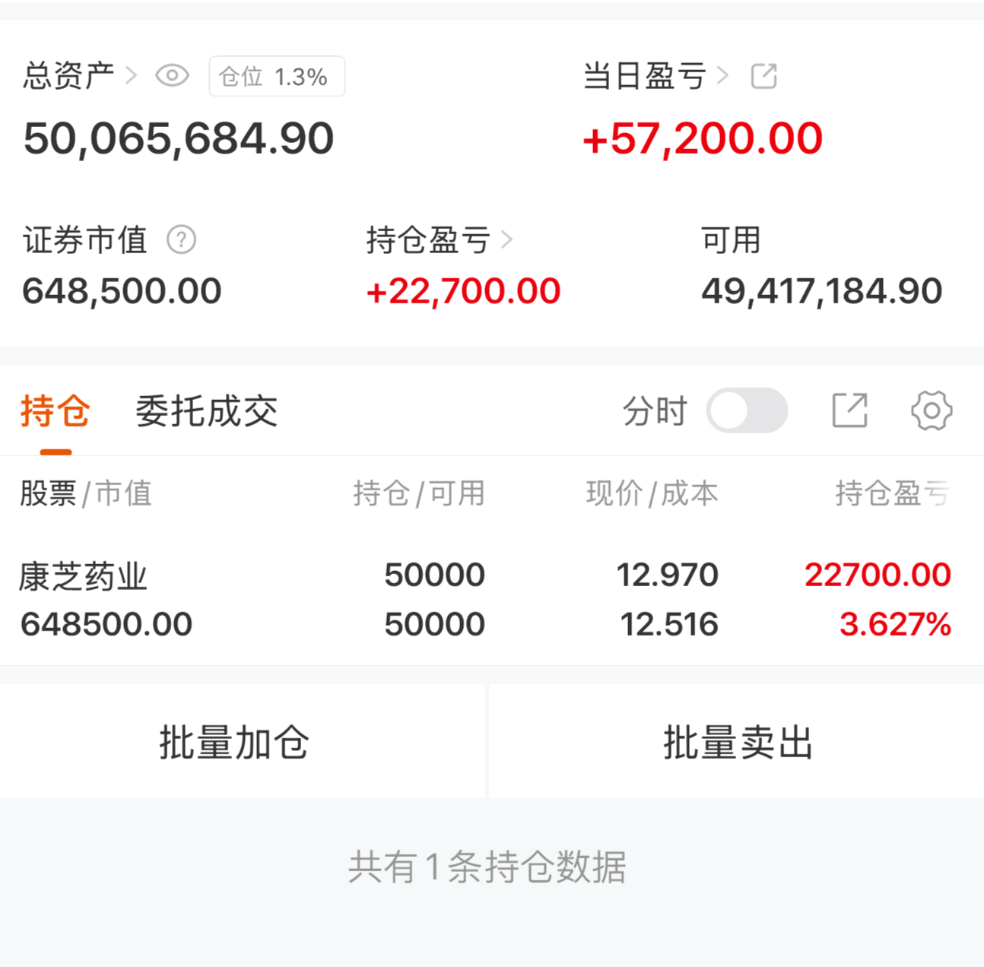Expand the 总资产 chevron arrow
Screen dimensions: 984x967
131,75
